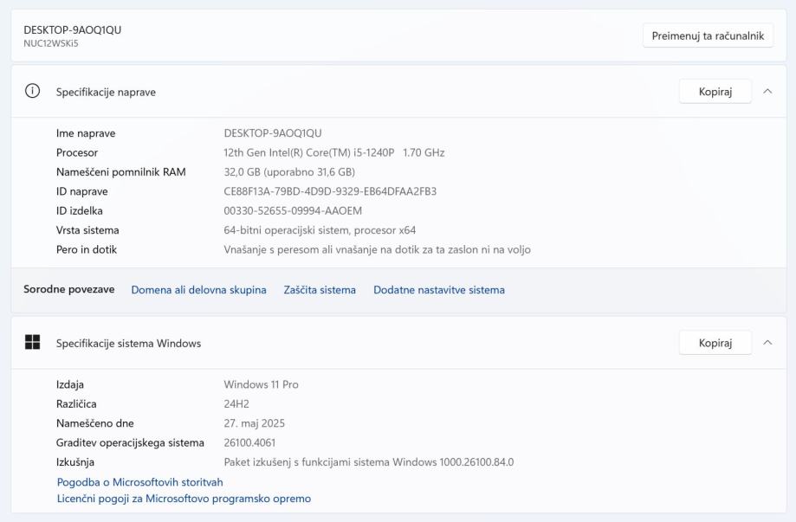Open Dodatne nastavitve sistema
The height and width of the screenshot is (522, 796).
pos(438,290)
